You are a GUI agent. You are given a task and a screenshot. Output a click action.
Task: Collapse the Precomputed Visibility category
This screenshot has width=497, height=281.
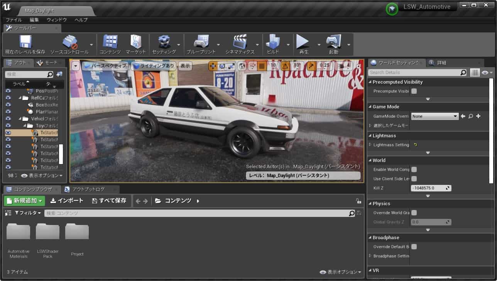[x=370, y=82]
